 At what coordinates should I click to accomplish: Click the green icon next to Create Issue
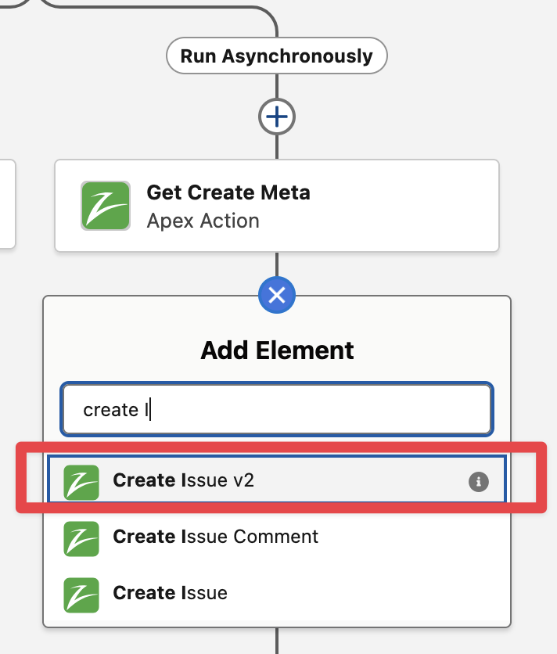pyautogui.click(x=81, y=594)
